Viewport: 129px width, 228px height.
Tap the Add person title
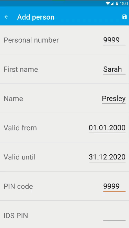coord(36,17)
